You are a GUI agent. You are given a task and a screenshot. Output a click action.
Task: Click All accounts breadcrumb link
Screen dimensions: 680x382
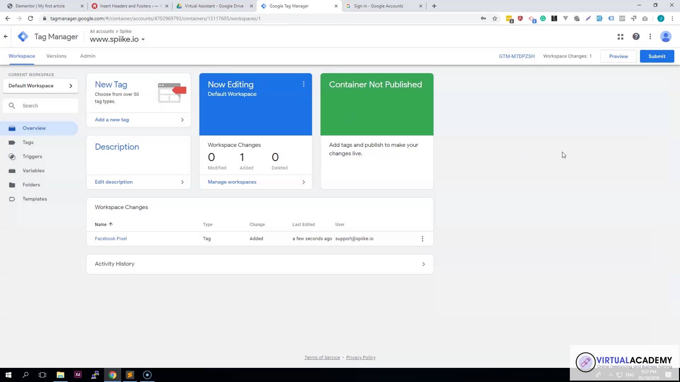click(102, 31)
